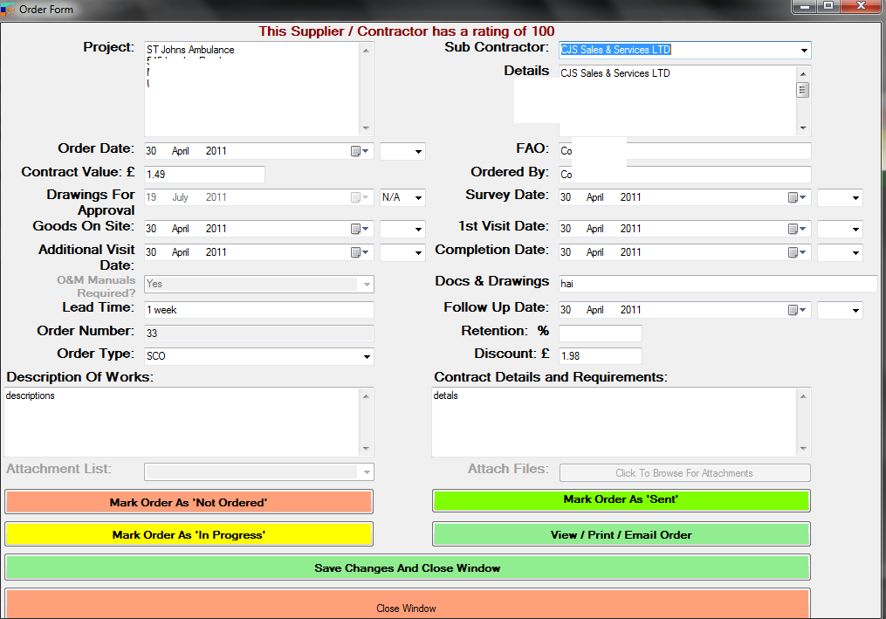Viewport: 886px width, 619px height.
Task: Click into the Contract Value field
Action: click(203, 175)
